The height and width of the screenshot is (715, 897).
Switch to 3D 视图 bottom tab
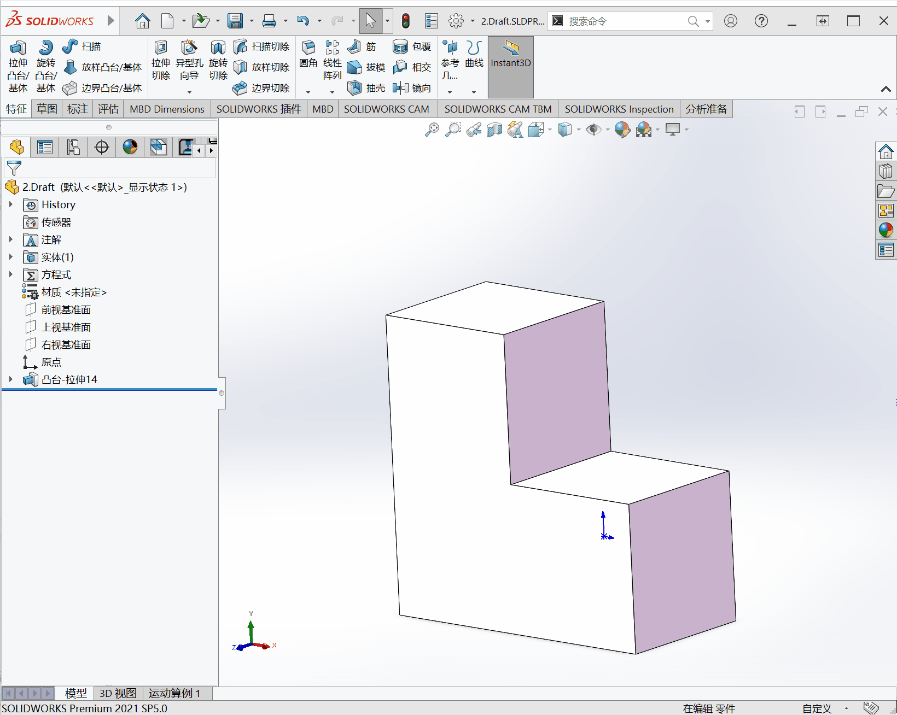(x=118, y=693)
